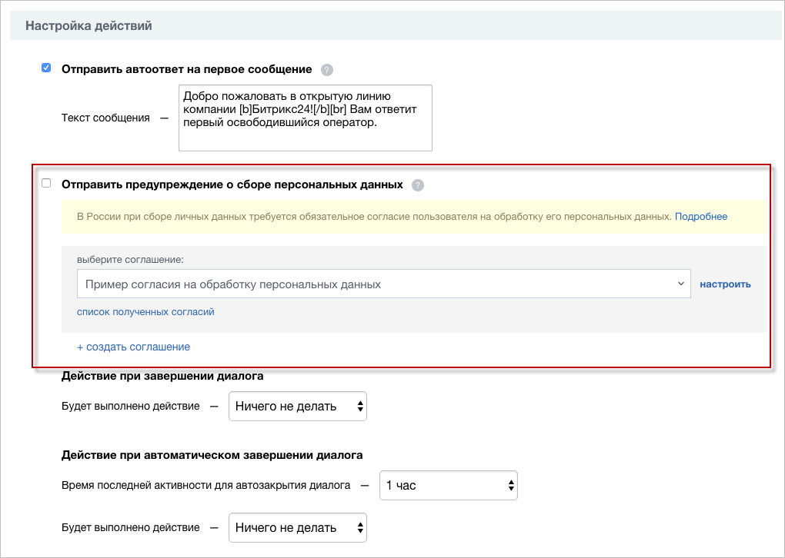
Task: Click 'настроить' next to the agreement dropdown
Action: coord(727,284)
